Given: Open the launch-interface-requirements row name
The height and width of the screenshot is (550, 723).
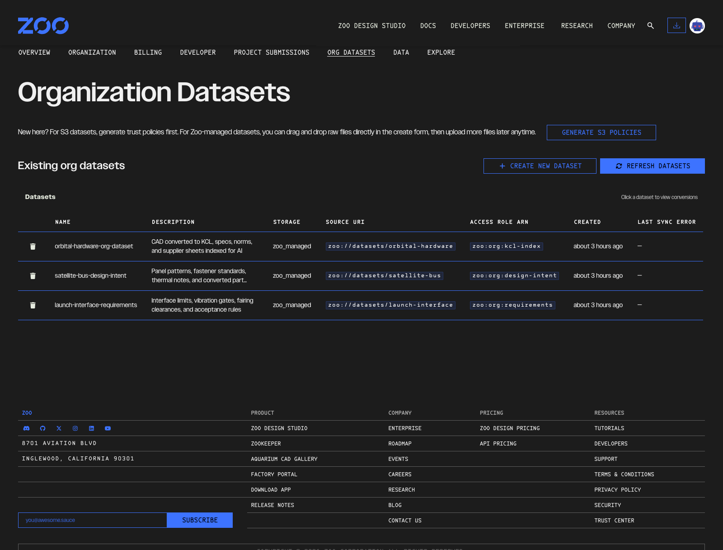Looking at the screenshot, I should 96,305.
